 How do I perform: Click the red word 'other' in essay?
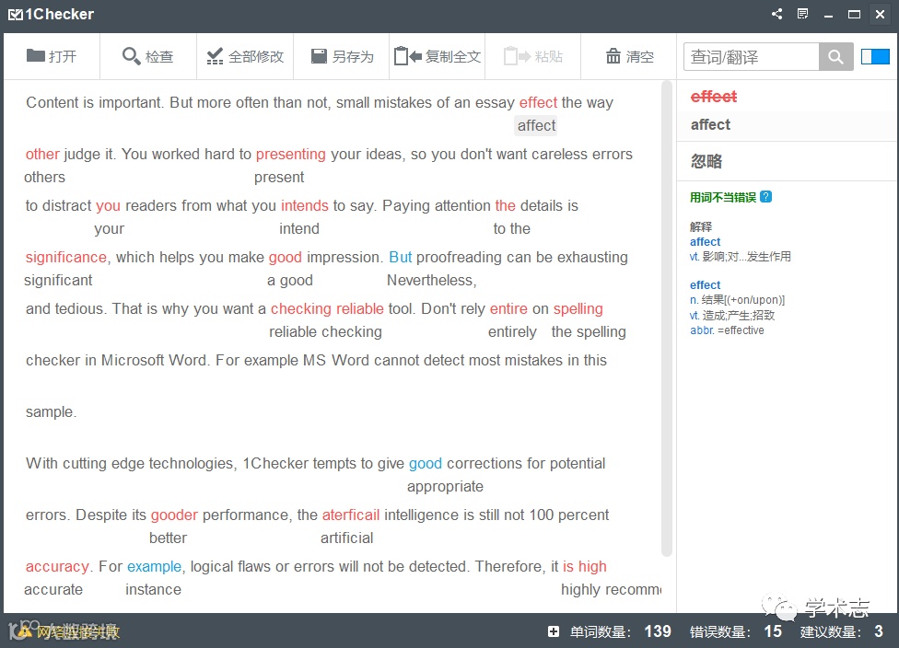tap(42, 154)
